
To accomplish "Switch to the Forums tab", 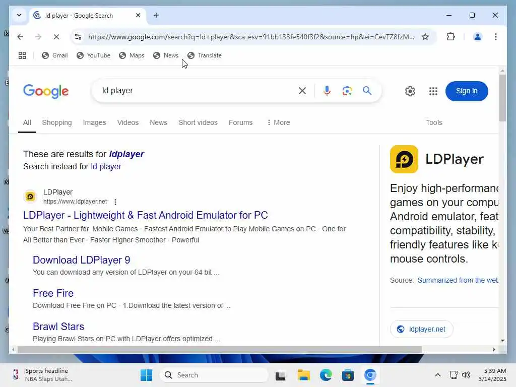I will pyautogui.click(x=240, y=123).
